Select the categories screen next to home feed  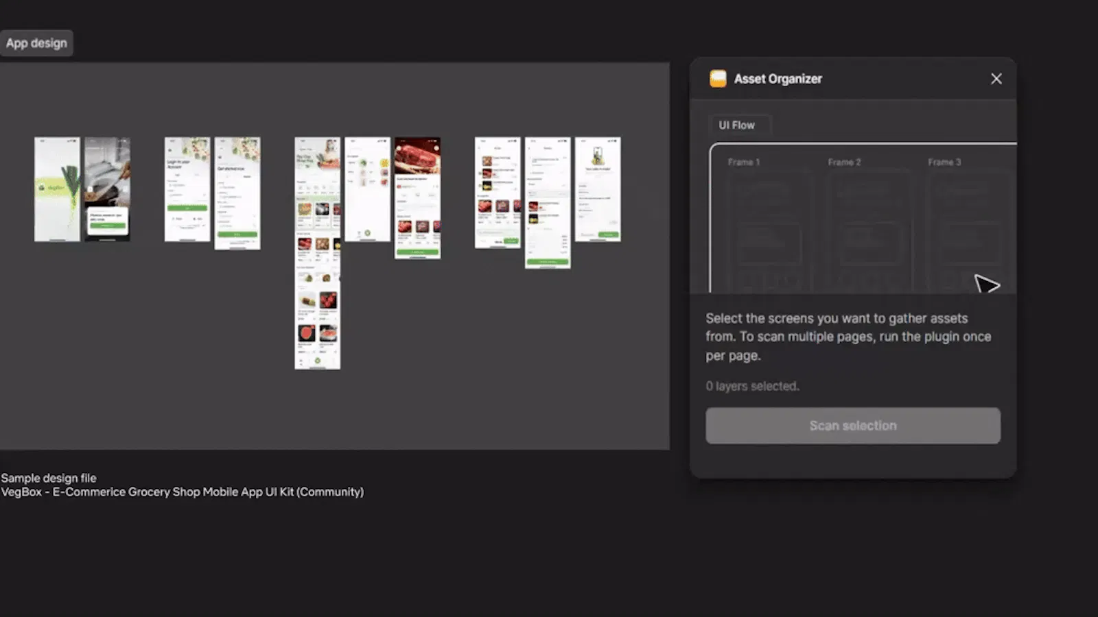tap(368, 189)
